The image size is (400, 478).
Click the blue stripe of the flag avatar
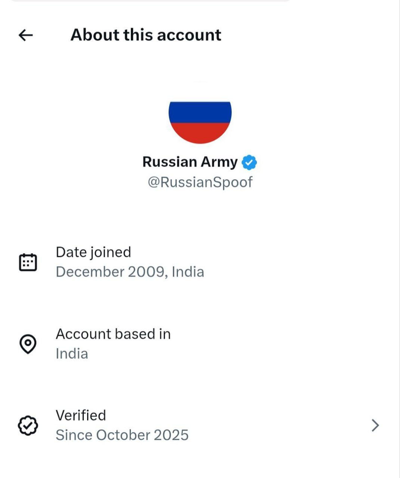(x=200, y=112)
